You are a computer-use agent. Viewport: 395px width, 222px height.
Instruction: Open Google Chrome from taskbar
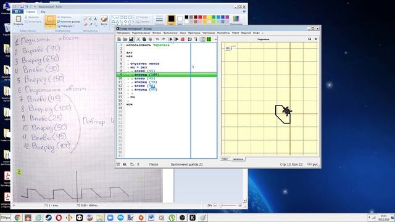(18, 218)
